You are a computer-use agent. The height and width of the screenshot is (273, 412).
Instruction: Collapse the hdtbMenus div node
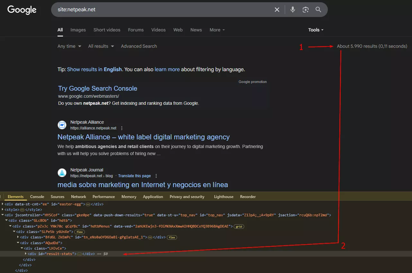point(10,226)
